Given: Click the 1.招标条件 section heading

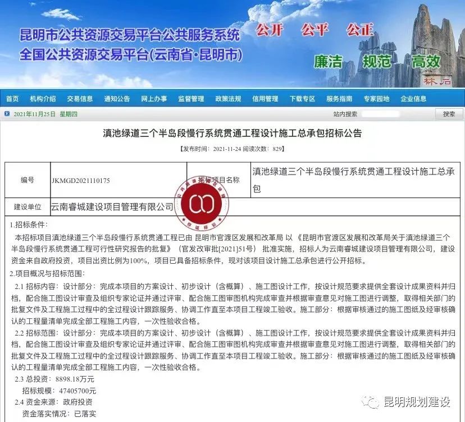Looking at the screenshot, I should coord(29,224).
